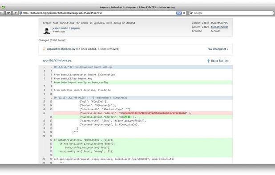Click the green zoom window button
The height and width of the screenshot is (175, 275).
[x=3, y=7]
